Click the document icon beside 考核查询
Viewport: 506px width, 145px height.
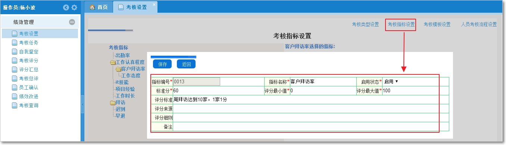(15, 105)
